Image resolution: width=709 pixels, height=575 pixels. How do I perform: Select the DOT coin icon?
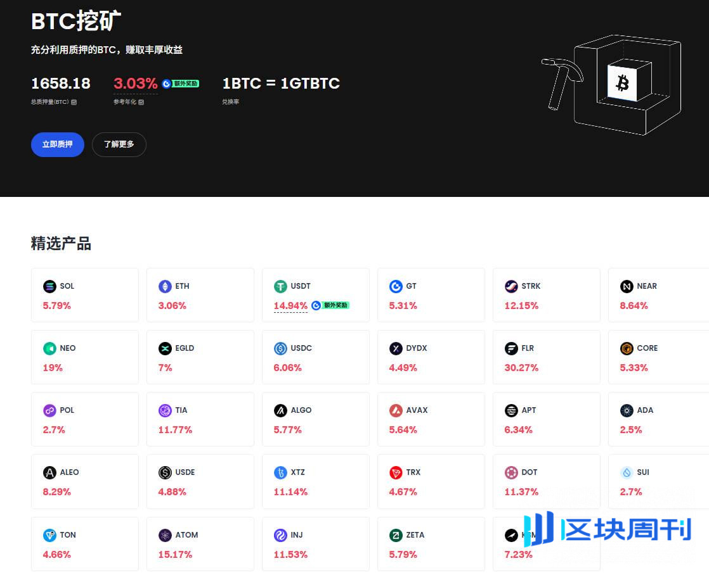point(511,472)
